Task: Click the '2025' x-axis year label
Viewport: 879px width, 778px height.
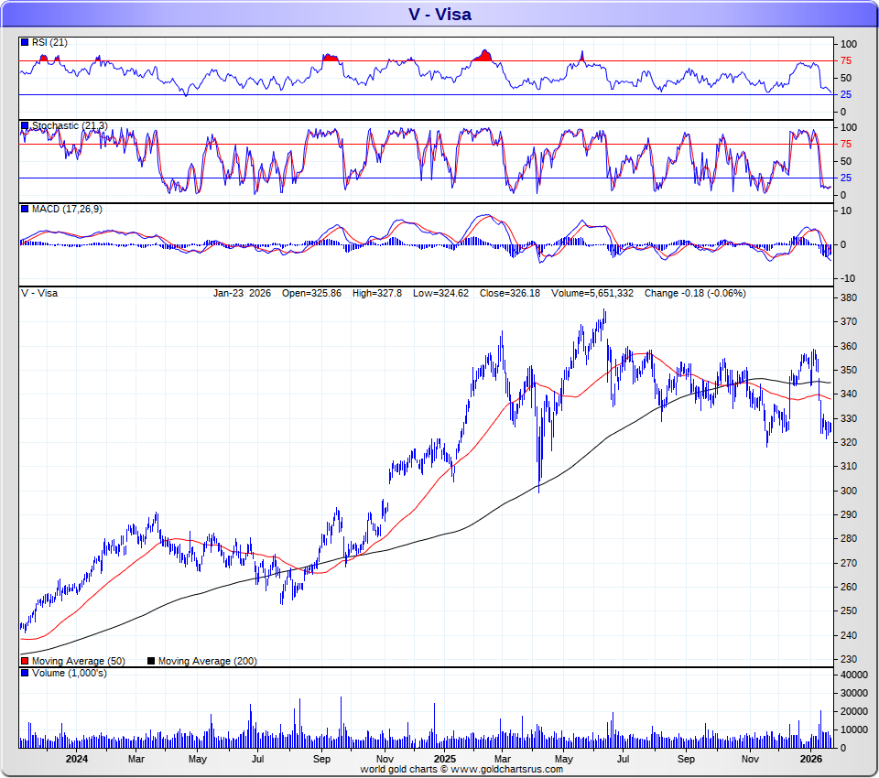Action: pos(445,759)
